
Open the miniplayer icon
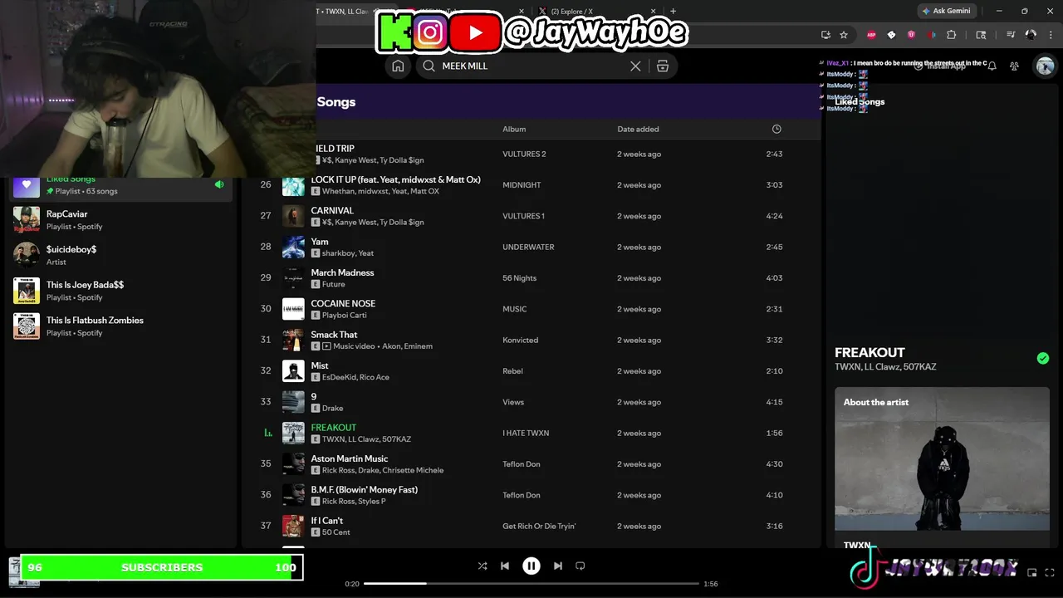tap(1032, 572)
